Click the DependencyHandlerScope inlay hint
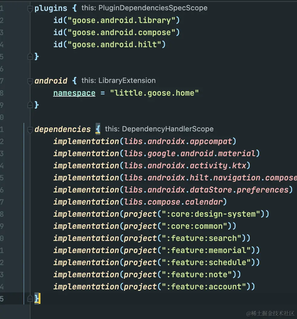Viewport: 297px width, 319px height. coord(159,129)
